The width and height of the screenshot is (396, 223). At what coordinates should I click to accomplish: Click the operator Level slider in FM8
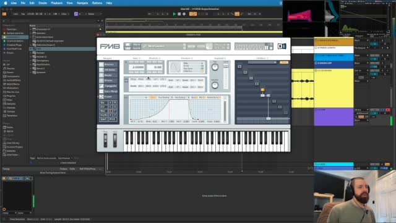(225, 76)
